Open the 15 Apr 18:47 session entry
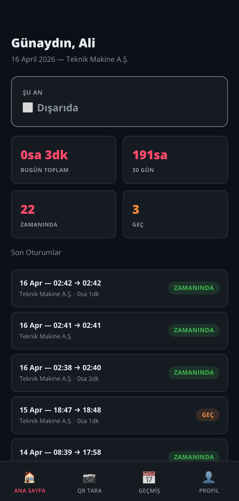The height and width of the screenshot is (501, 239). click(x=92, y=415)
